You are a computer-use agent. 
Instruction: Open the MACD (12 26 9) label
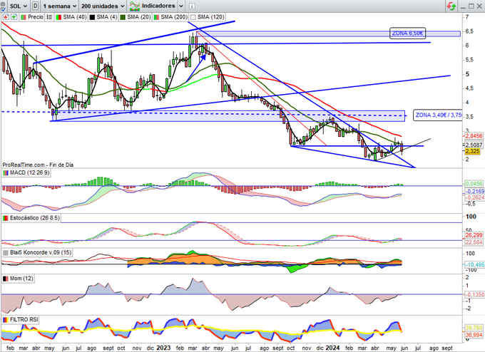(29, 172)
